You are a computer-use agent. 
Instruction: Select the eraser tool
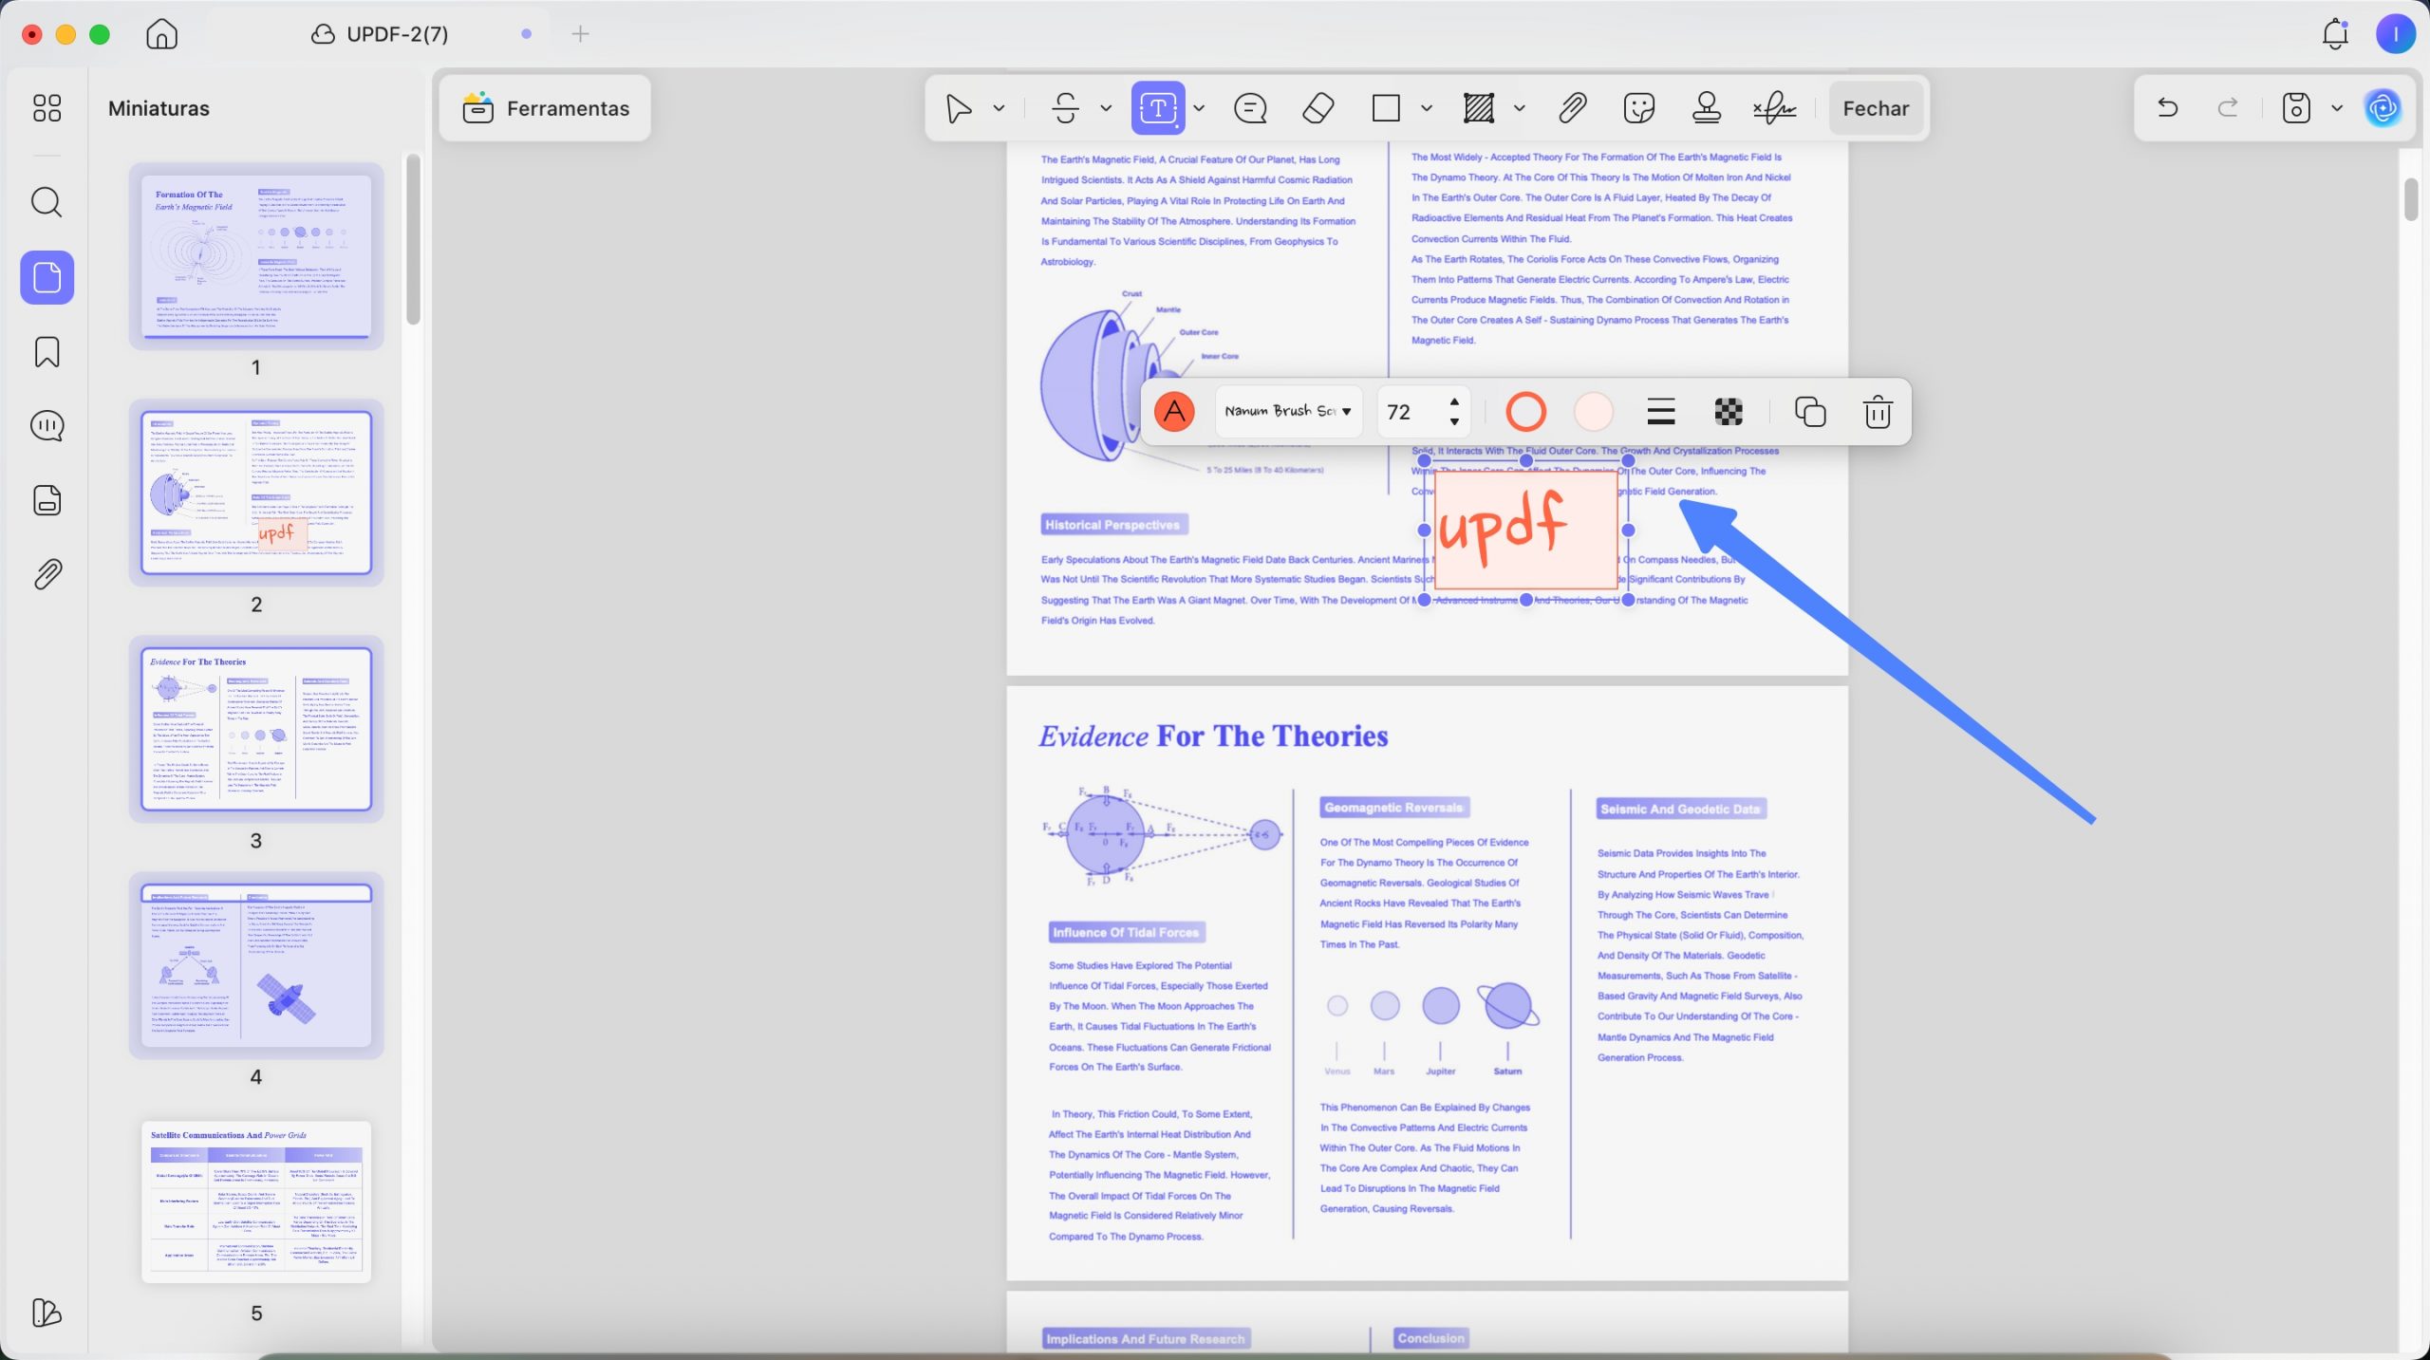[x=1318, y=108]
